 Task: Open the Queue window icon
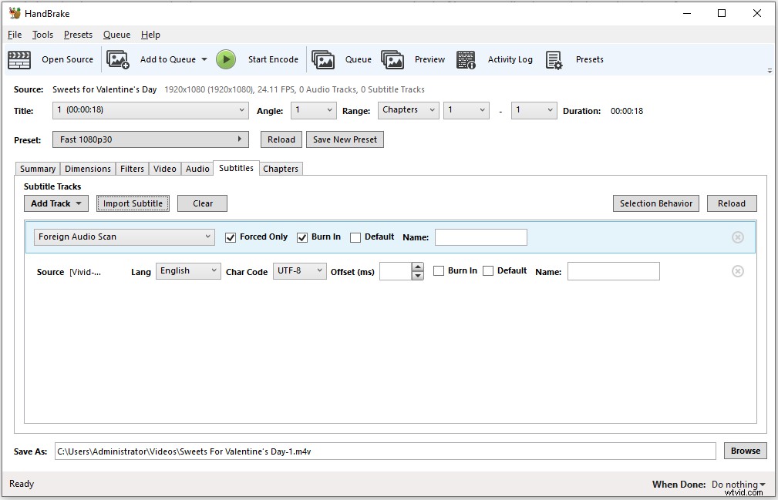(x=325, y=59)
